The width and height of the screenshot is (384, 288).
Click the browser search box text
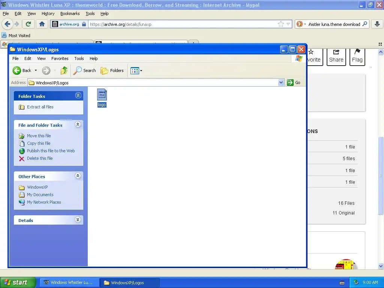tap(334, 24)
